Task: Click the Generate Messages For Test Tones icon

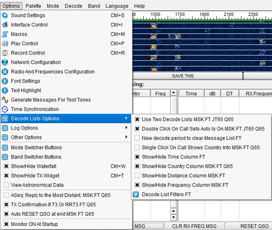Action: [x=5, y=100]
